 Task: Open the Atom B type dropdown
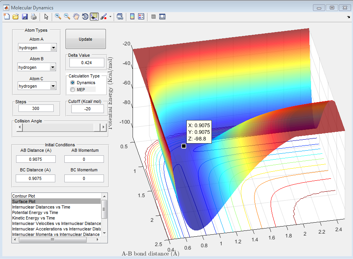pyautogui.click(x=53, y=67)
